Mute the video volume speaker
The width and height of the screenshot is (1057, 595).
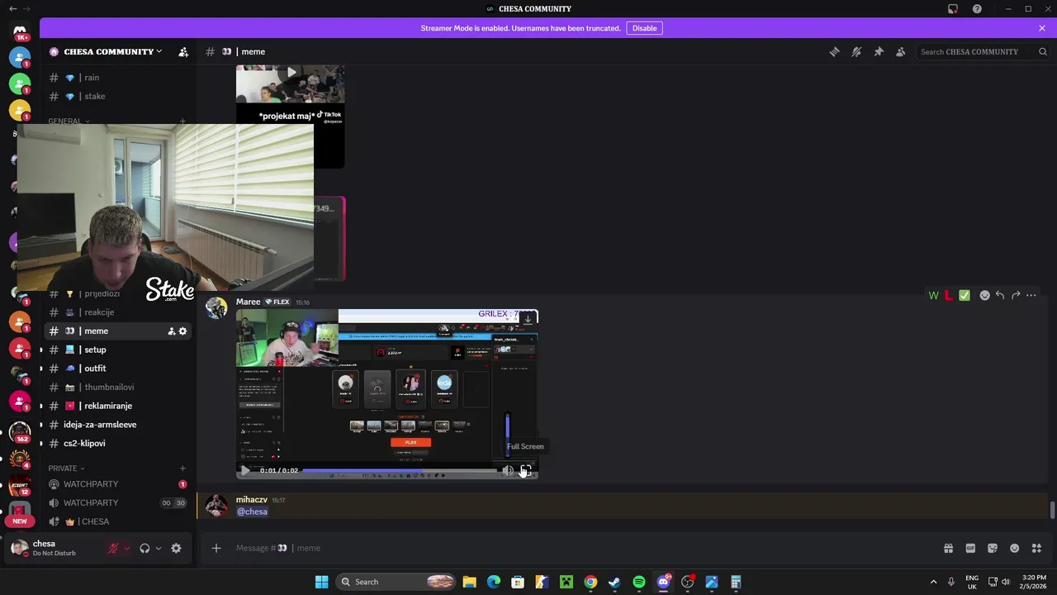coord(508,470)
